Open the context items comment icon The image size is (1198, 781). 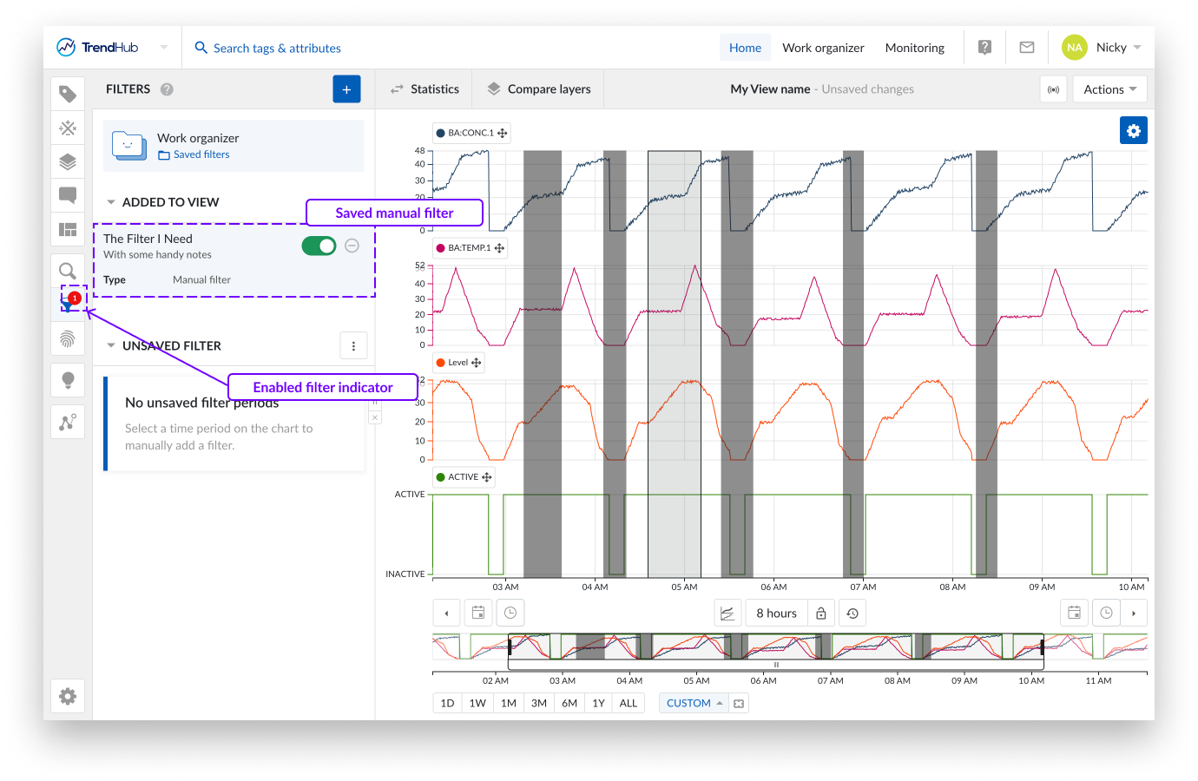[68, 195]
